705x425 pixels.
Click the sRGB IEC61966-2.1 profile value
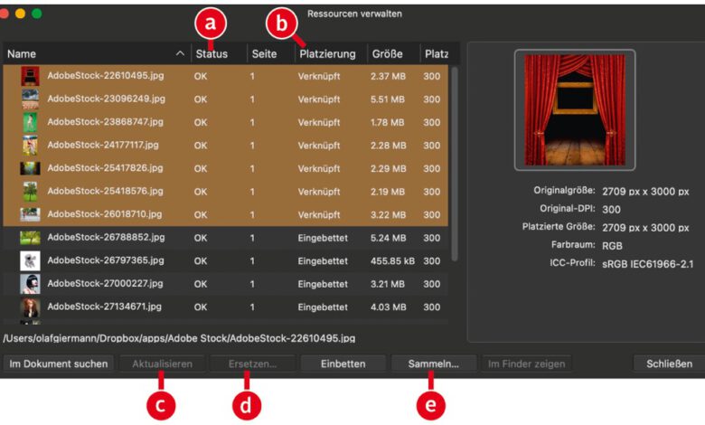pyautogui.click(x=647, y=264)
